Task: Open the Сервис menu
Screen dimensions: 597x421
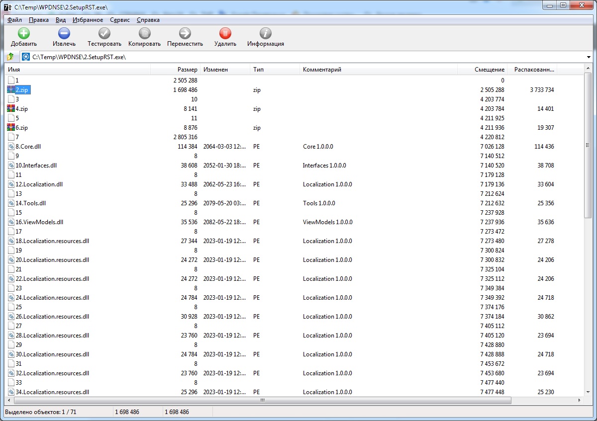Action: click(119, 20)
